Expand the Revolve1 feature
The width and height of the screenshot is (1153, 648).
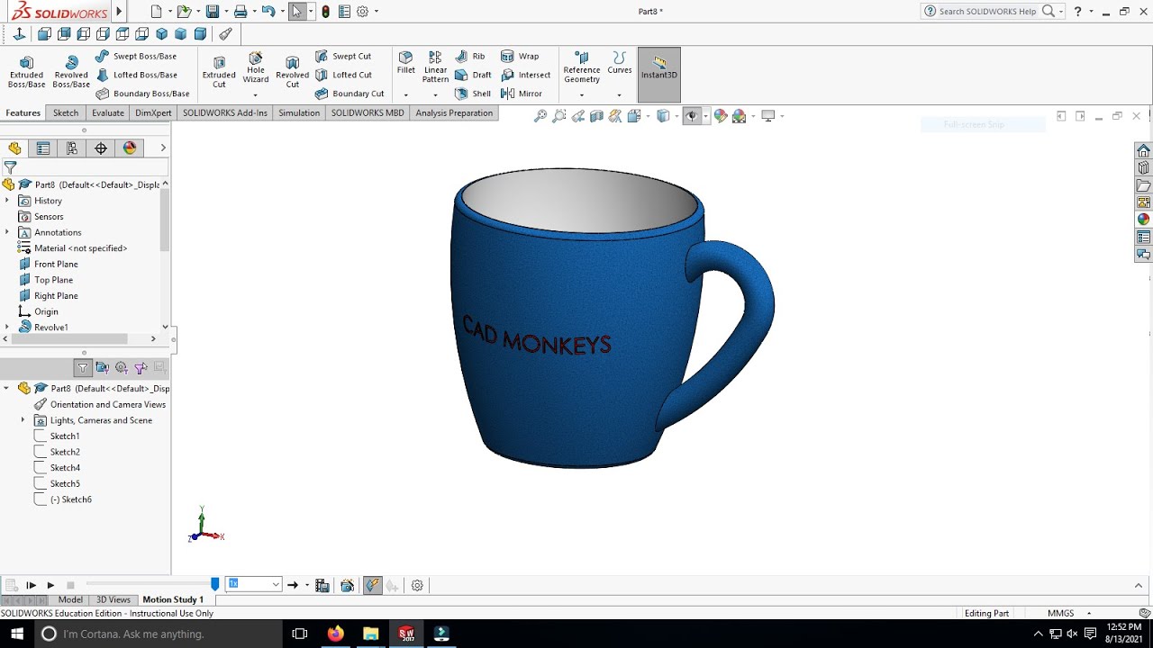pos(7,327)
